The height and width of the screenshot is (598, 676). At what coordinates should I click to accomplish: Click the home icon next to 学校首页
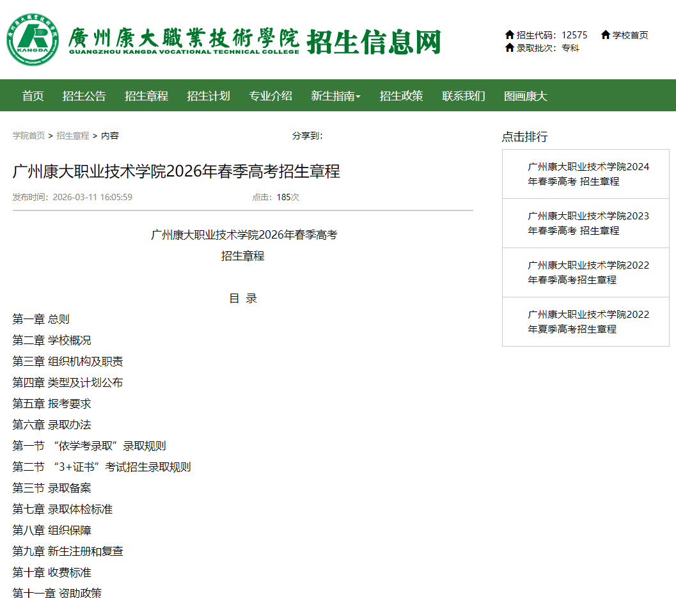[x=605, y=35]
